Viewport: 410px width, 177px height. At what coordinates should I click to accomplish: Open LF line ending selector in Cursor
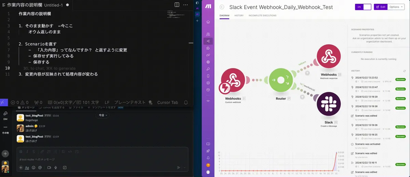tap(107, 102)
